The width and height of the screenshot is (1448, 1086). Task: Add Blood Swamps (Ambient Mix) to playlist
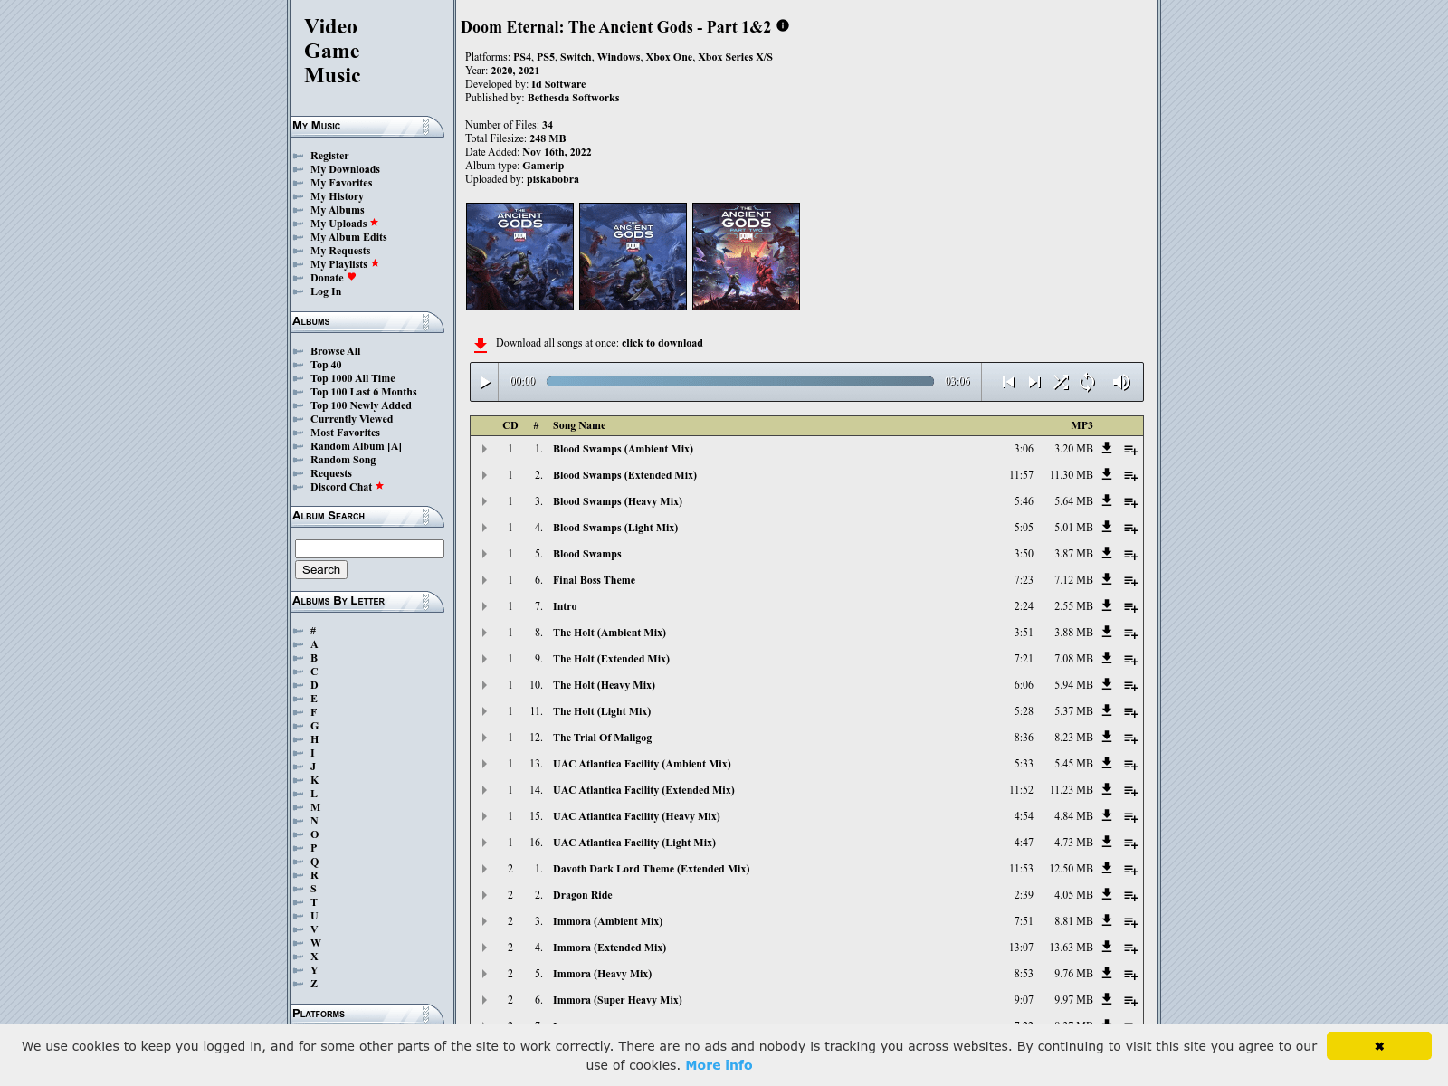pyautogui.click(x=1130, y=450)
